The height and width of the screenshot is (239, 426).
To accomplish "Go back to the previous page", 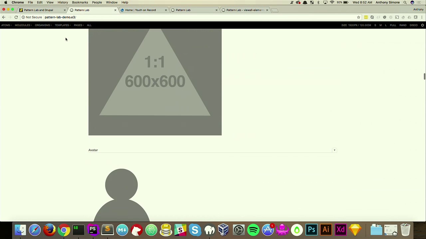I will (x=3, y=17).
